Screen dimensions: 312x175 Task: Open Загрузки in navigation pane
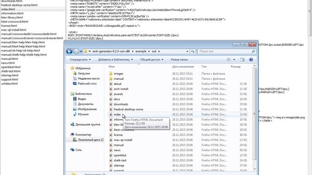[x=83, y=73]
